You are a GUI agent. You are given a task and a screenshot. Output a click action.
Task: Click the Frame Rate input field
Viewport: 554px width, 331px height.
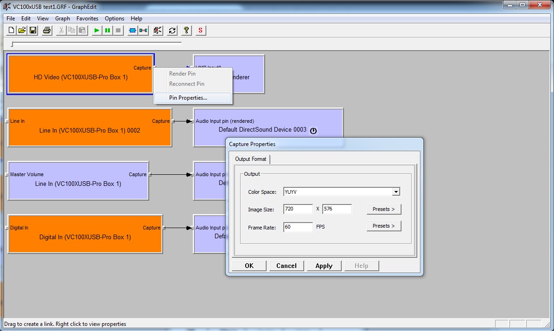tap(298, 227)
